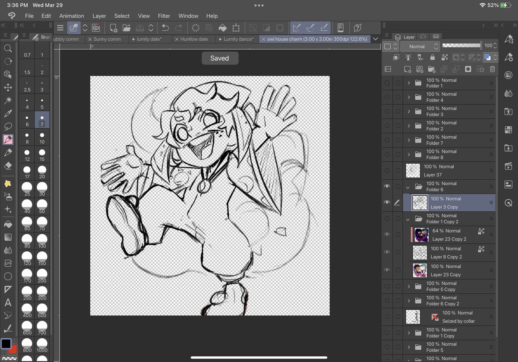Open the Filter menu
The width and height of the screenshot is (518, 362).
(164, 16)
